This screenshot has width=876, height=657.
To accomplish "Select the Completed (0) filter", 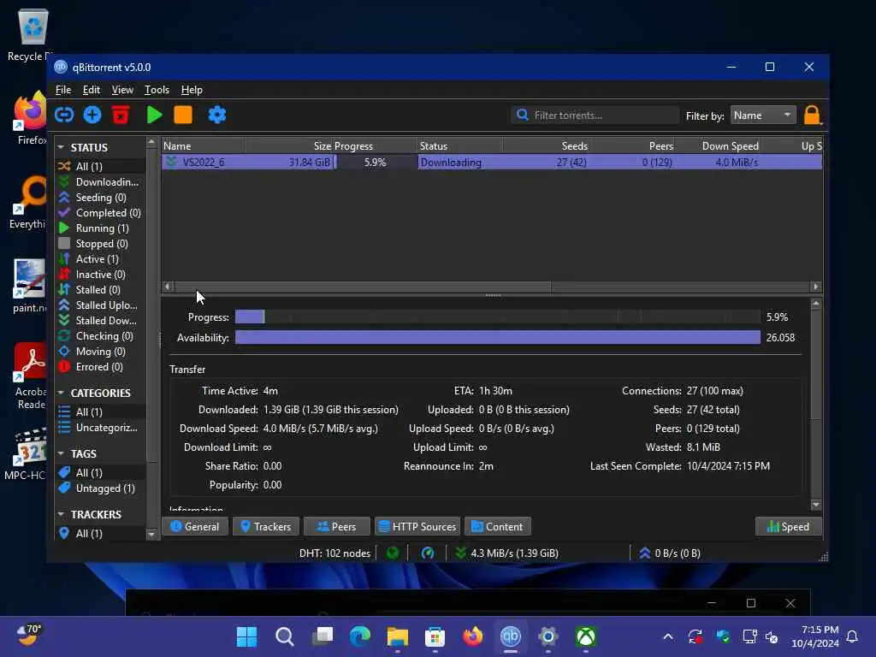I will point(101,213).
